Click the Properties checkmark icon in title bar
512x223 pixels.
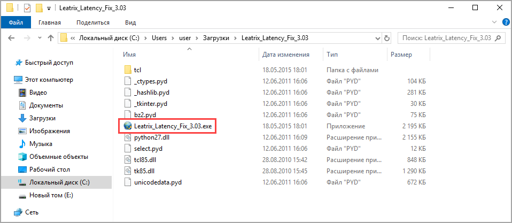[x=27, y=8]
